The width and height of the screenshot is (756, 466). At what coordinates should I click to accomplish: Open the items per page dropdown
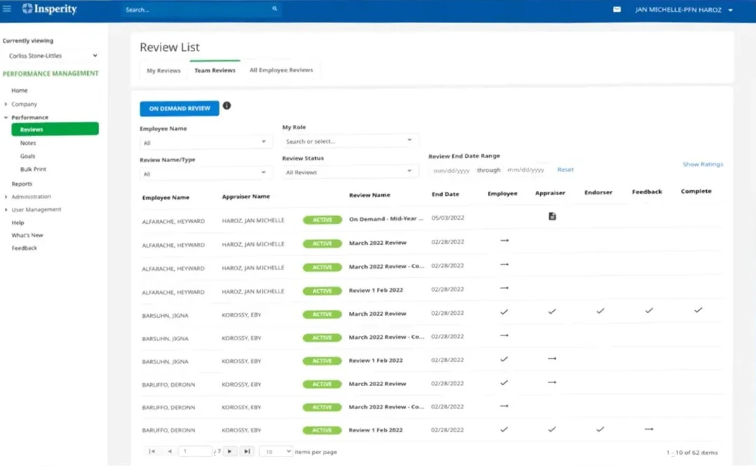pos(277,451)
